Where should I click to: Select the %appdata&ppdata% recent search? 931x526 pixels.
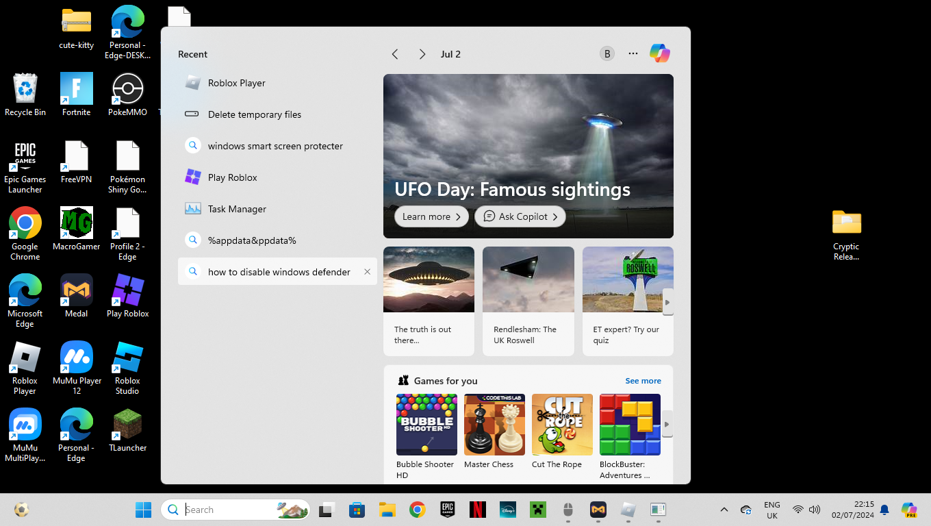click(x=277, y=240)
